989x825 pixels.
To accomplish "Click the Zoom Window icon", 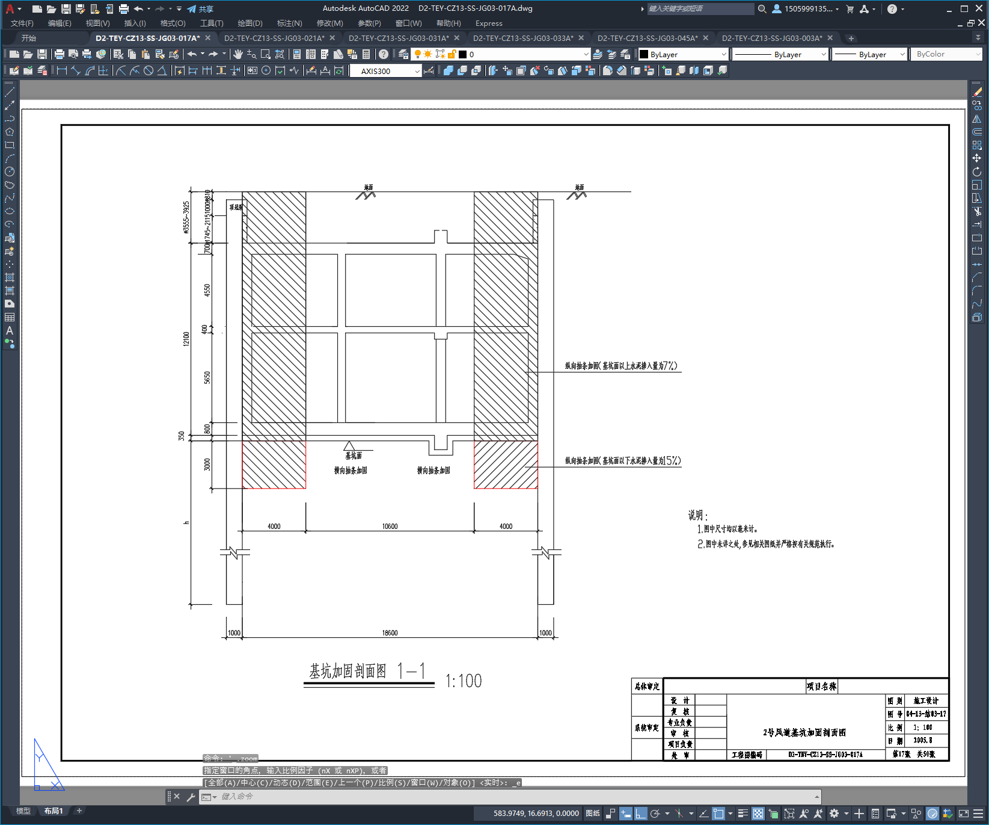I will (x=266, y=54).
